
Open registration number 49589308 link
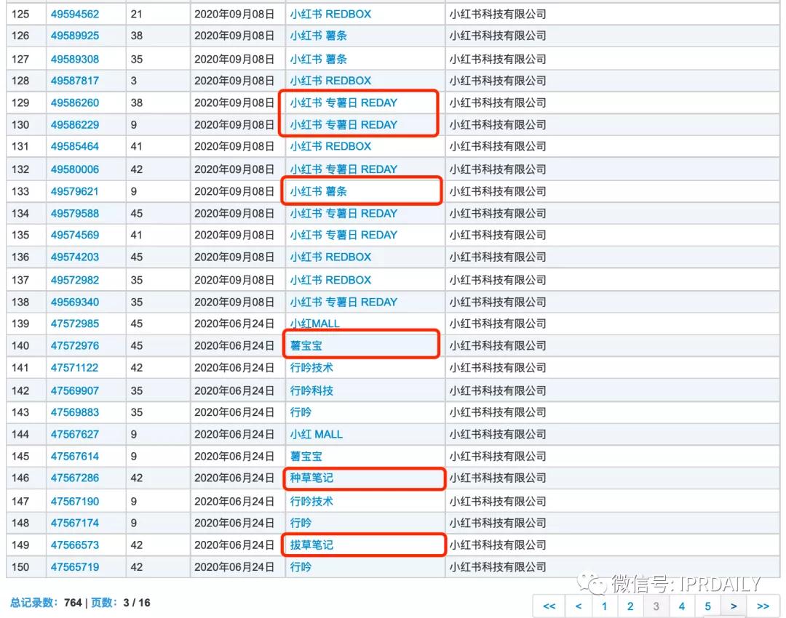pos(75,59)
